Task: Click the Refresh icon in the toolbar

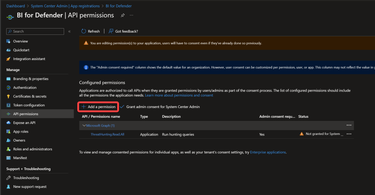Action: (x=84, y=31)
